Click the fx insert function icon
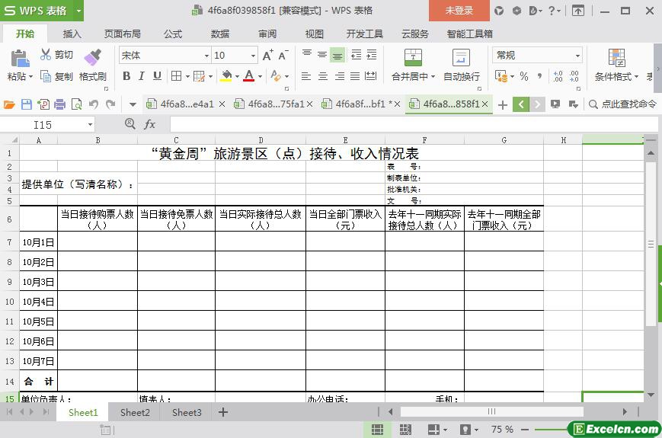Viewport: 662px width, 438px height. (x=150, y=124)
